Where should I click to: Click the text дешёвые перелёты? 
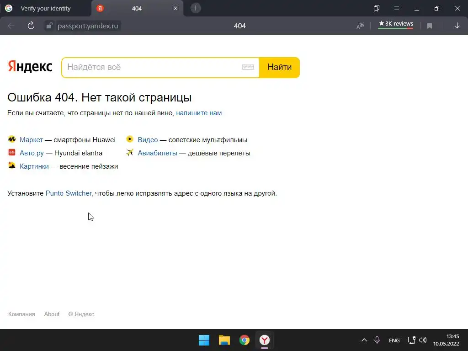coord(219,153)
